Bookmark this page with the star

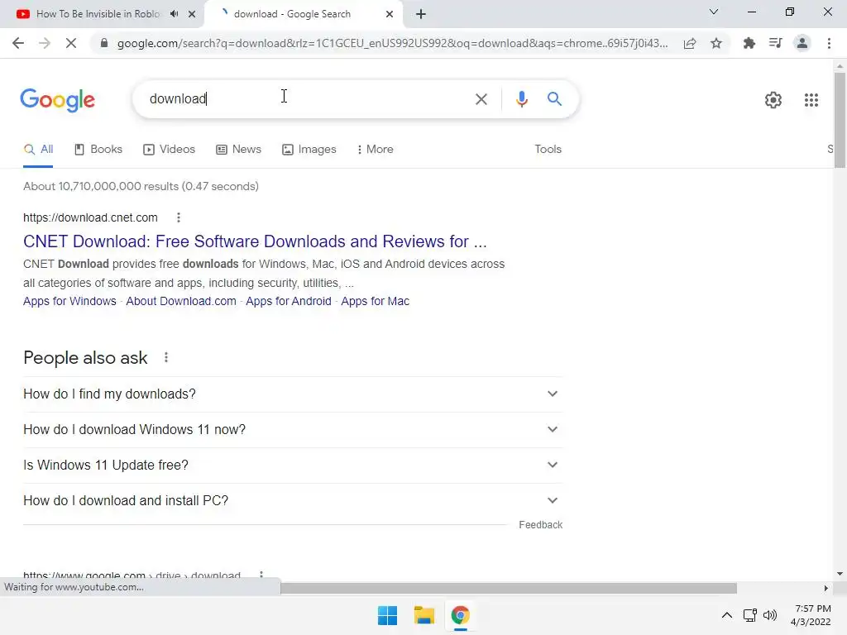point(716,43)
